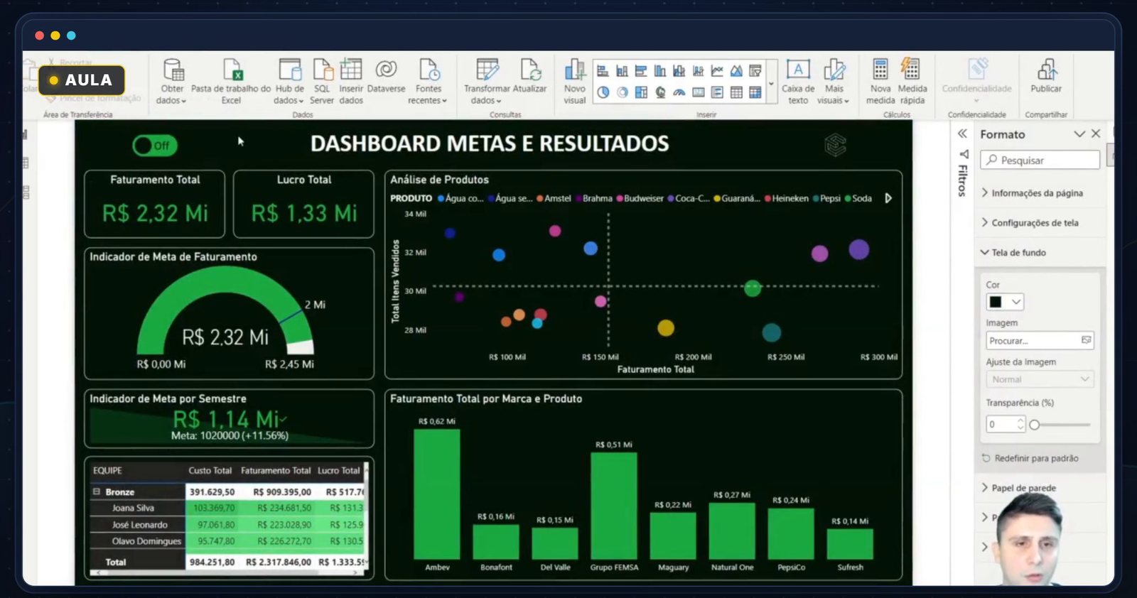Click the Grupo FEMSA bar
Image resolution: width=1137 pixels, height=598 pixels.
[614, 506]
